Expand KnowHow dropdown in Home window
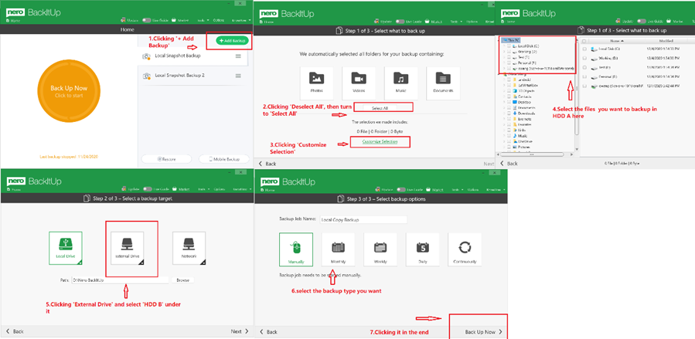The image size is (695, 339). (x=240, y=20)
